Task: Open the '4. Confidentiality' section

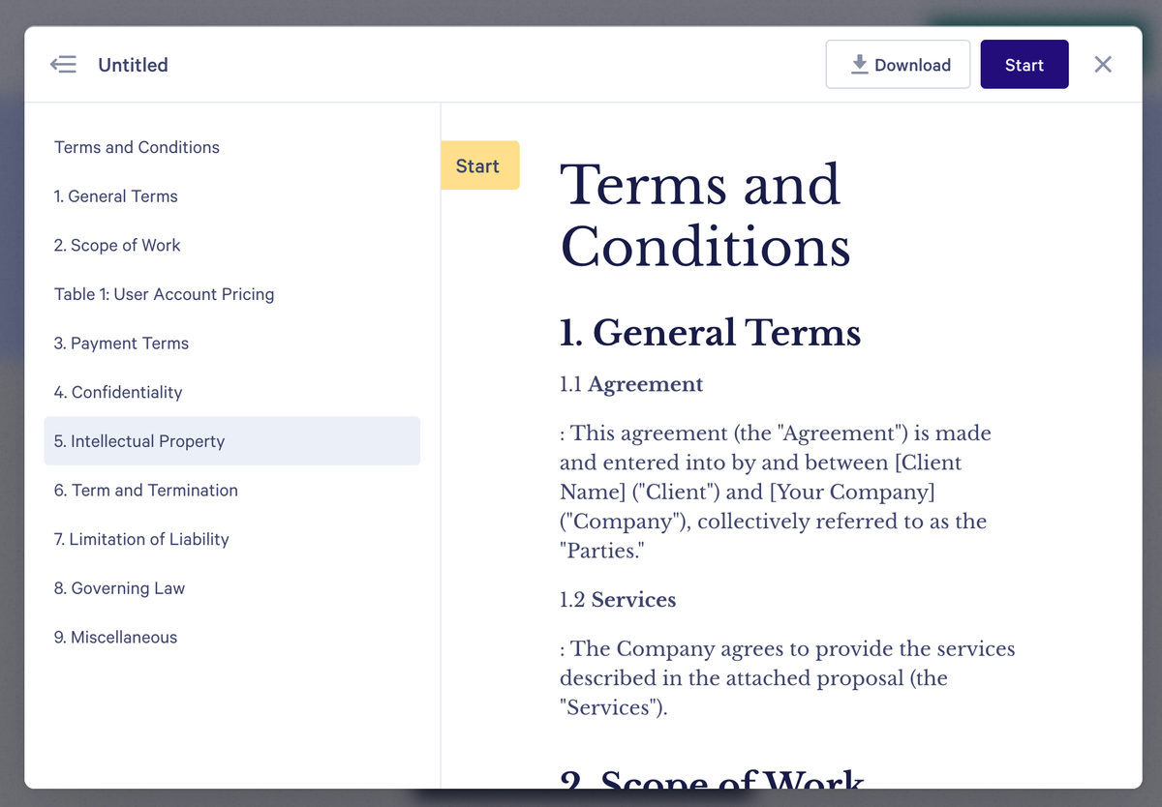Action: click(118, 392)
